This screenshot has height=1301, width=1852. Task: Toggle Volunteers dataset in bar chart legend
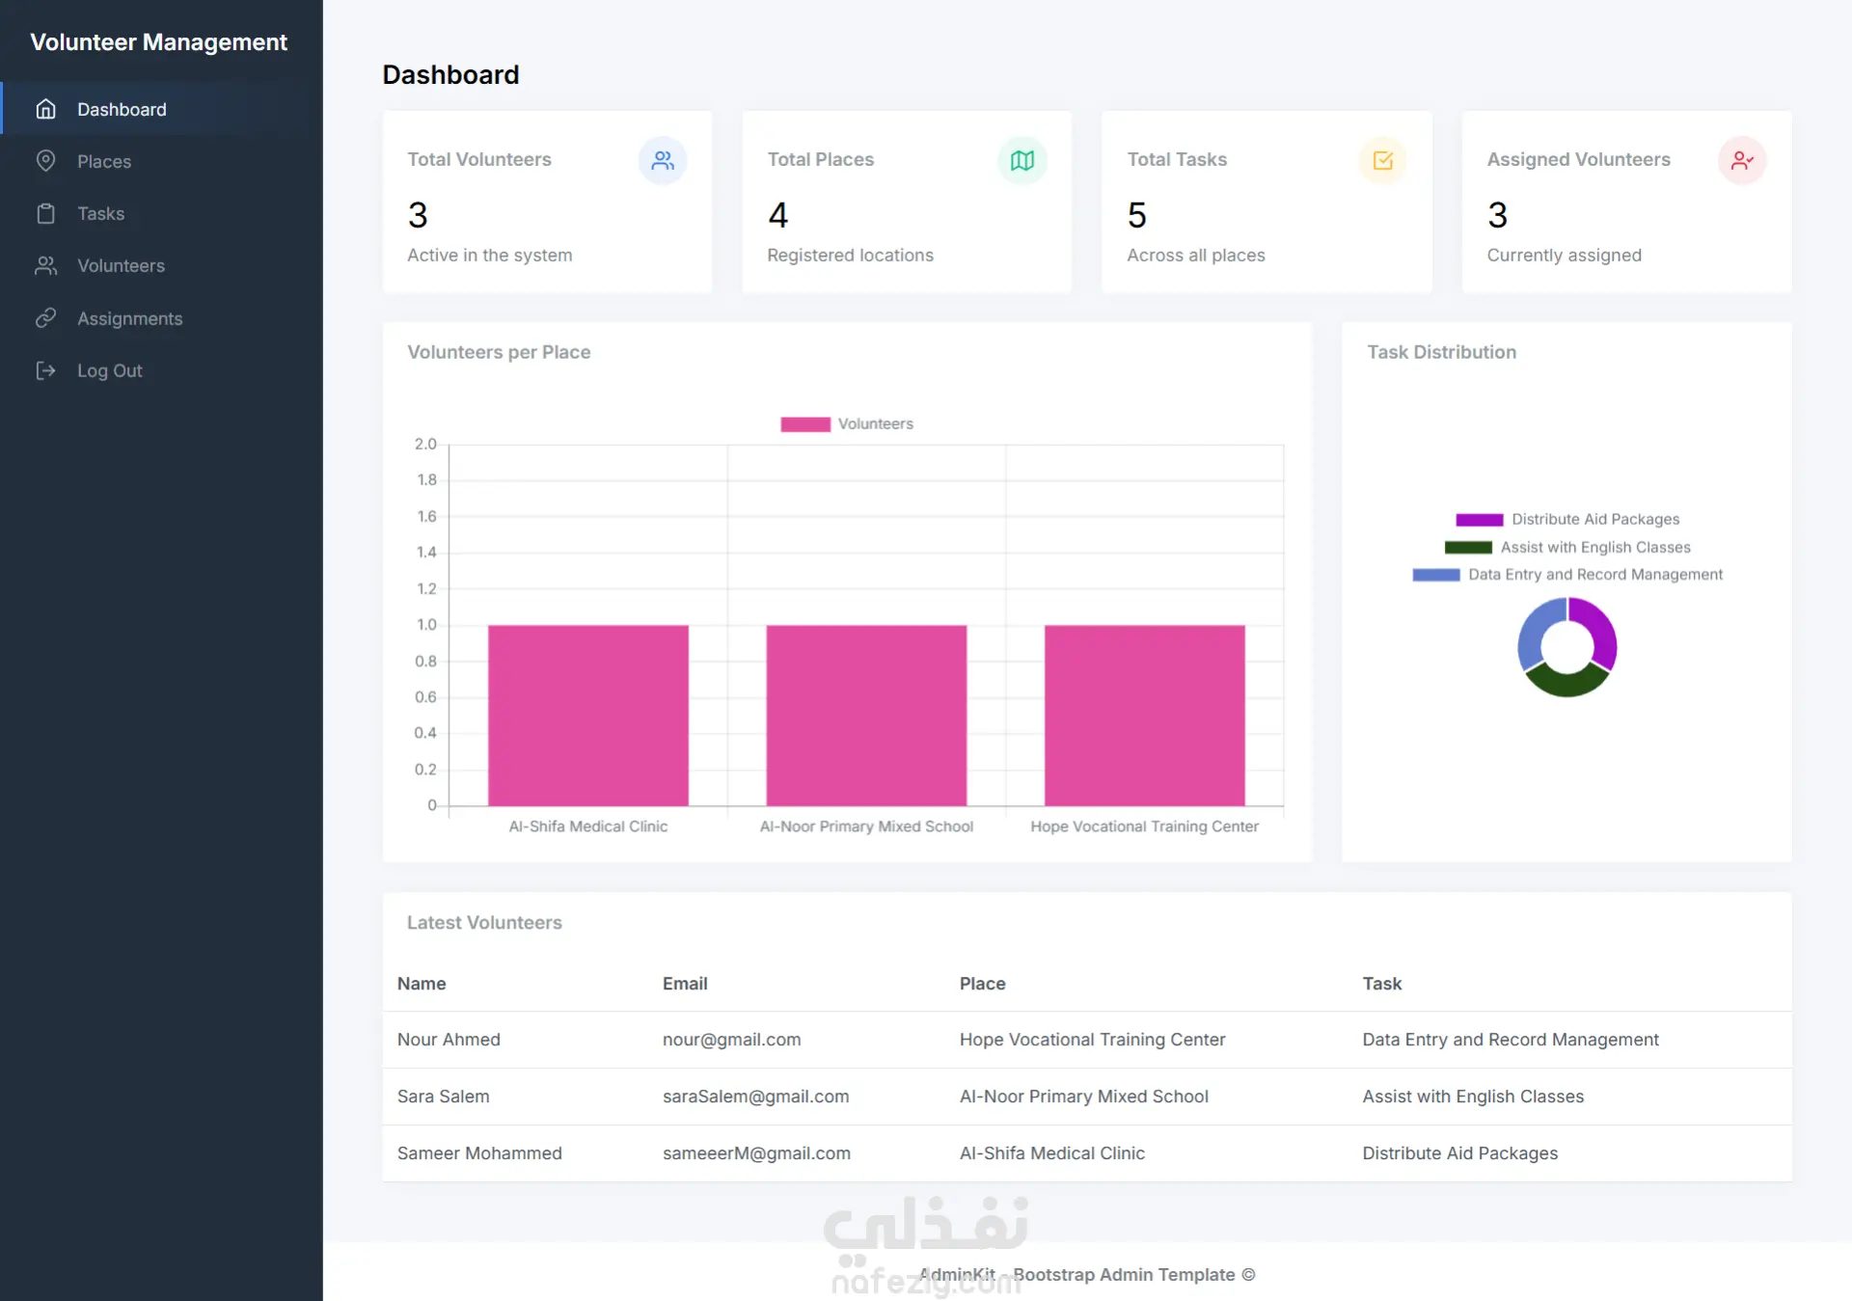coord(846,424)
